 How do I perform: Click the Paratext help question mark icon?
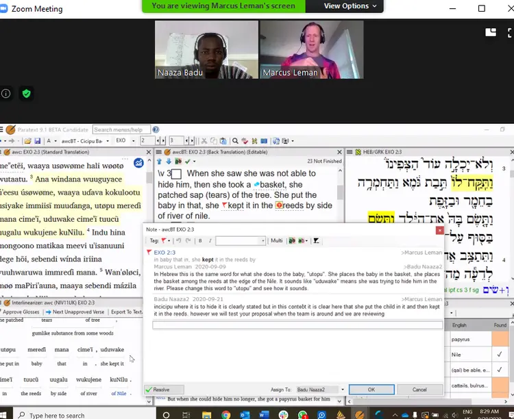(156, 129)
